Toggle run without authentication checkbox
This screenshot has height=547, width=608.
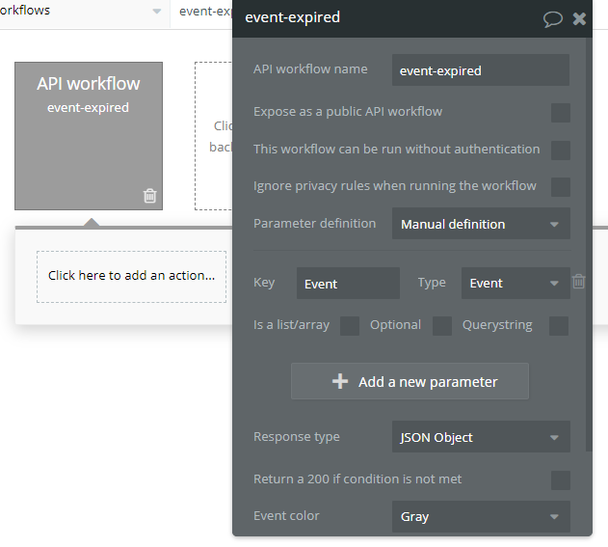(560, 150)
